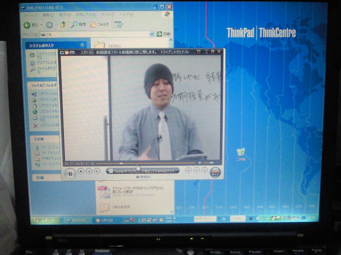Open the VALUEADD folder
The width and height of the screenshot is (341, 255).
(104, 208)
